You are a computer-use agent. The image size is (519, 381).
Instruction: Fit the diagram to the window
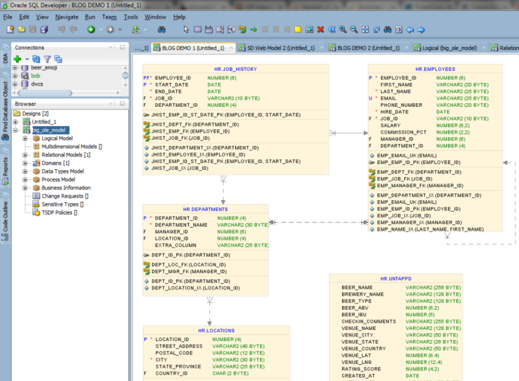(x=366, y=30)
